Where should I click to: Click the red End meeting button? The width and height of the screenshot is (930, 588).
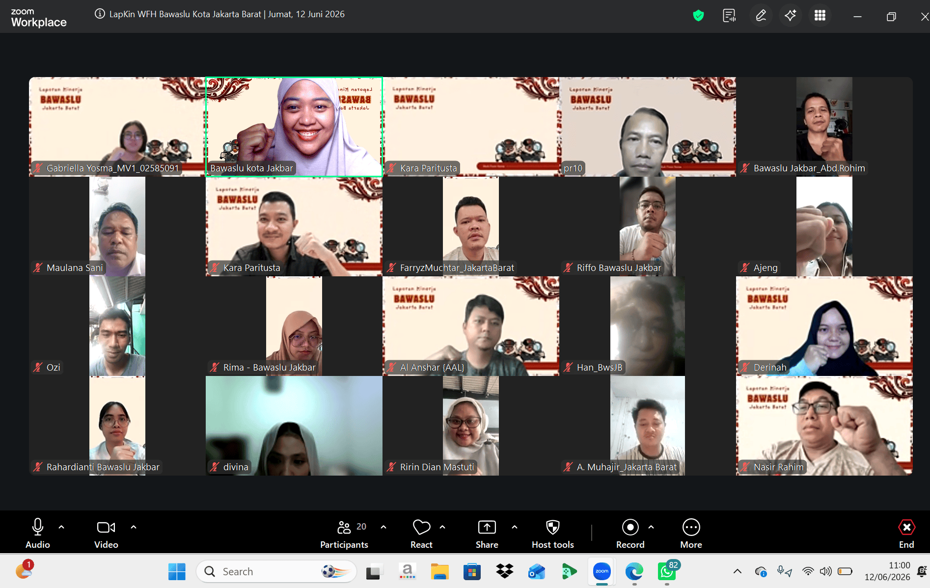906,534
